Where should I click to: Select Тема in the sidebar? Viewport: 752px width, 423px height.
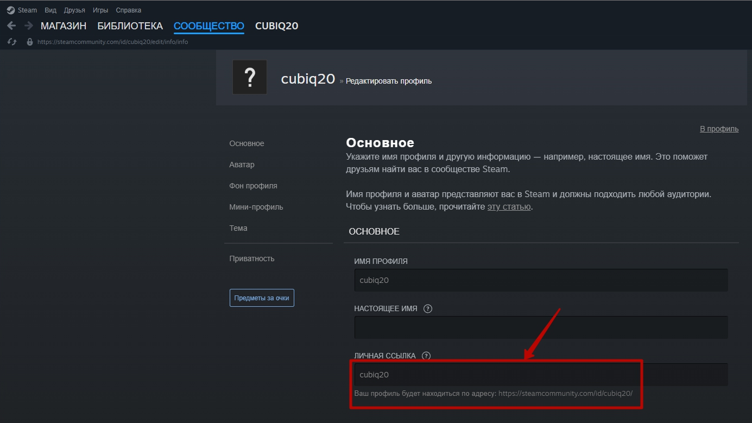(238, 228)
